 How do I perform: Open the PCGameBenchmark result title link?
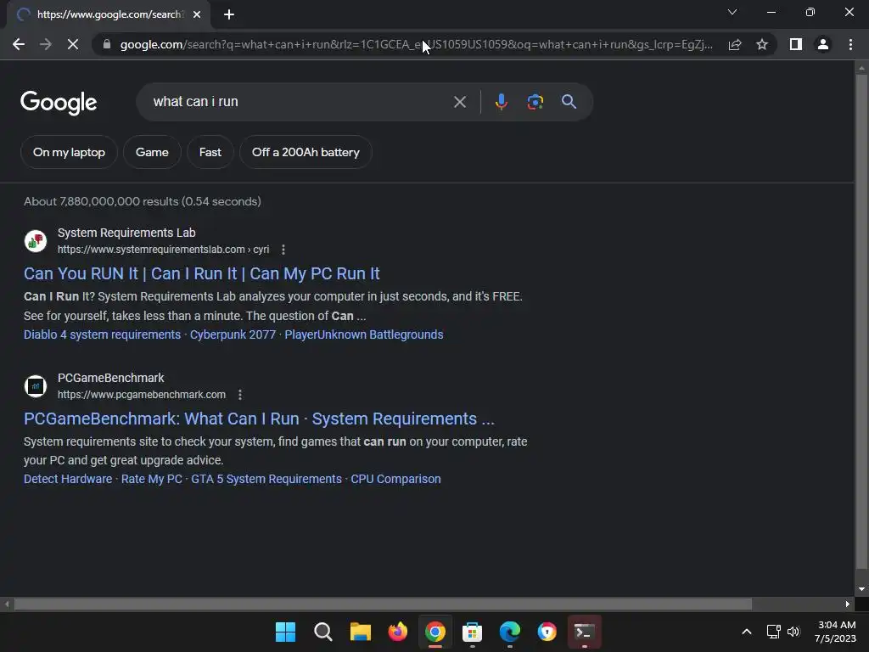[259, 419]
